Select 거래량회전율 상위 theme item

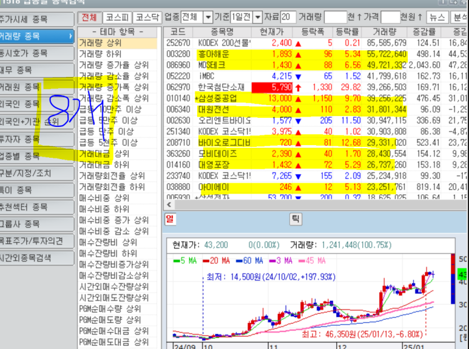click(x=118, y=176)
